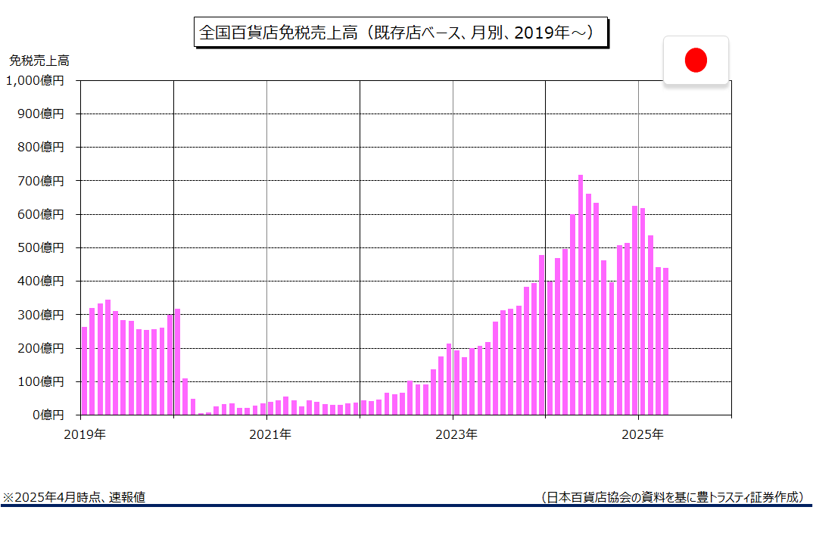The image size is (813, 535).
Task: Click the 800億円 axis label
Action: coord(40,148)
